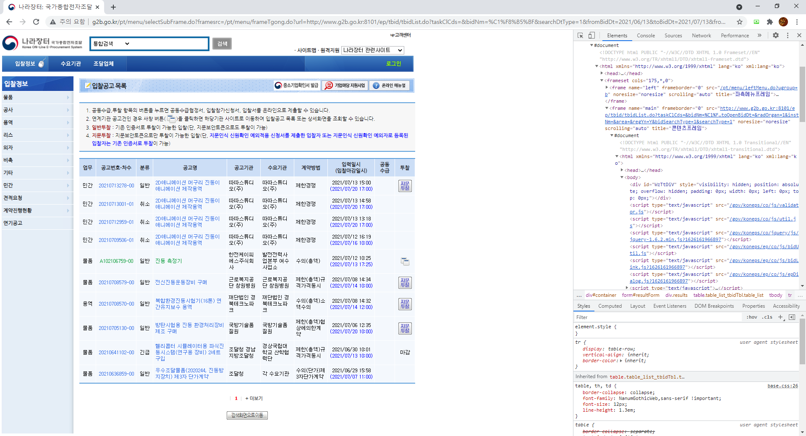Screen dimensions: 806x436
Task: Open the 입찰정보 top menu
Action: (x=25, y=64)
